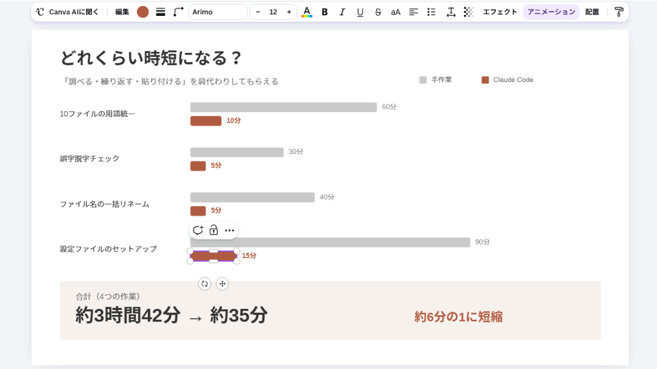Click the copy style paint roller icon
The height and width of the screenshot is (369, 657).
(x=619, y=12)
